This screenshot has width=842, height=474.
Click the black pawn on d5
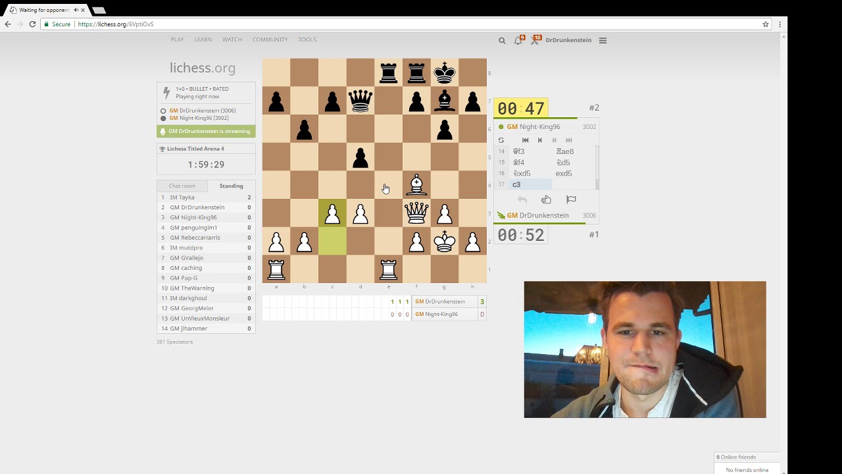(x=360, y=157)
